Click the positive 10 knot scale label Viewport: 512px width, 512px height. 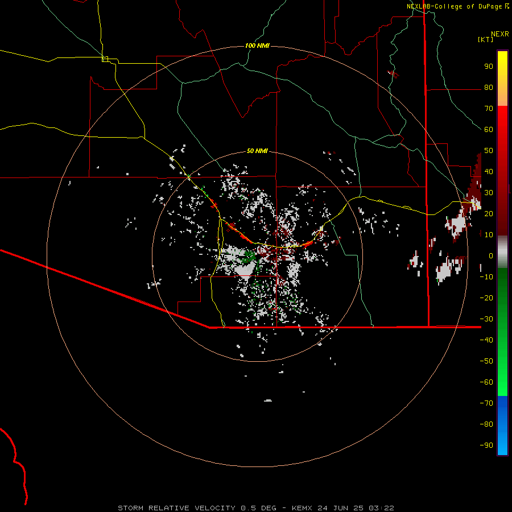click(489, 235)
